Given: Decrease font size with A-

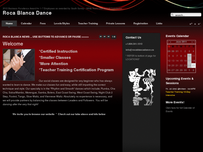Looking at the screenshot, I should click(x=199, y=24).
